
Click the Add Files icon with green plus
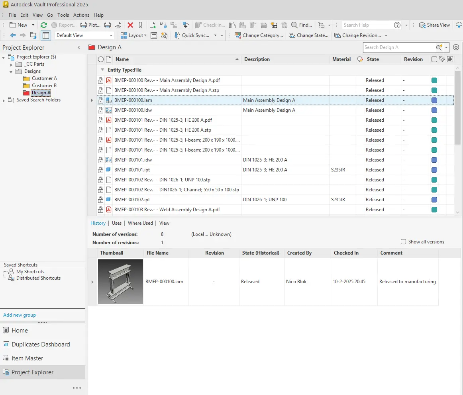click(152, 25)
